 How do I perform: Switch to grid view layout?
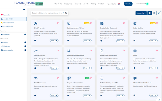(150, 13)
